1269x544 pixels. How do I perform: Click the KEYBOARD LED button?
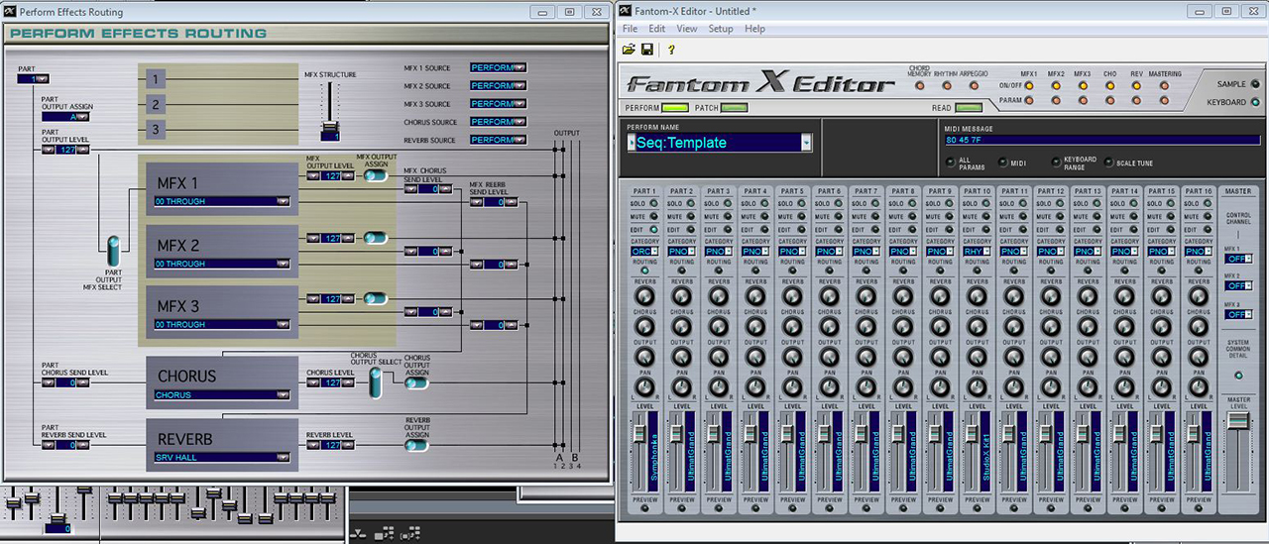tap(1255, 102)
